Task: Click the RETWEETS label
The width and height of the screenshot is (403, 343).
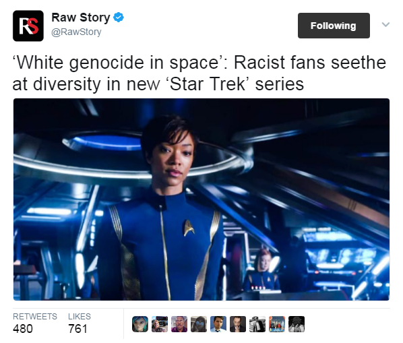Action: pos(35,316)
